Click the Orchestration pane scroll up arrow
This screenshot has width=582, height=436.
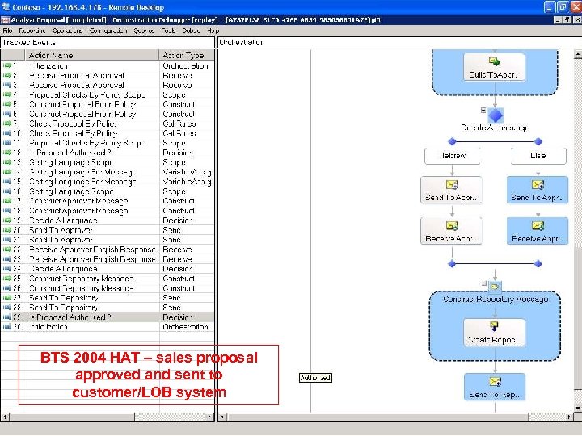577,55
